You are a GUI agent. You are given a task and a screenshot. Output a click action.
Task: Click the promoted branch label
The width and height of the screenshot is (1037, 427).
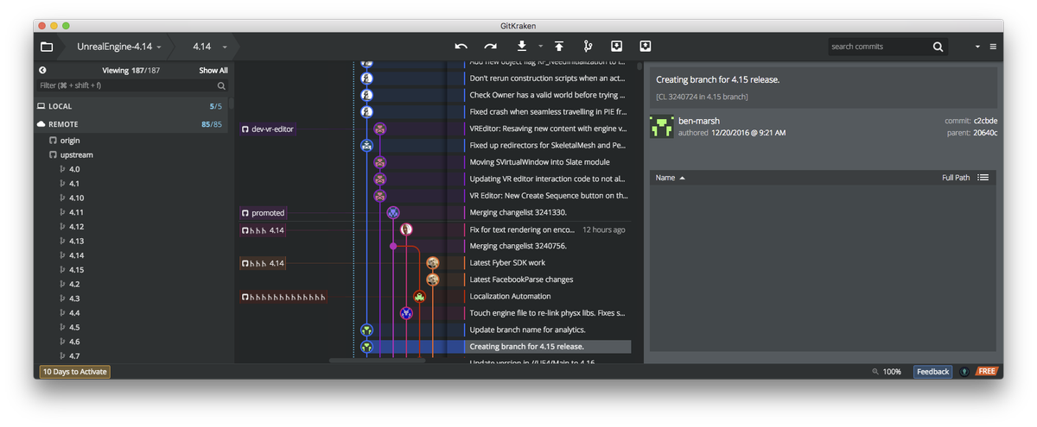pyautogui.click(x=263, y=212)
